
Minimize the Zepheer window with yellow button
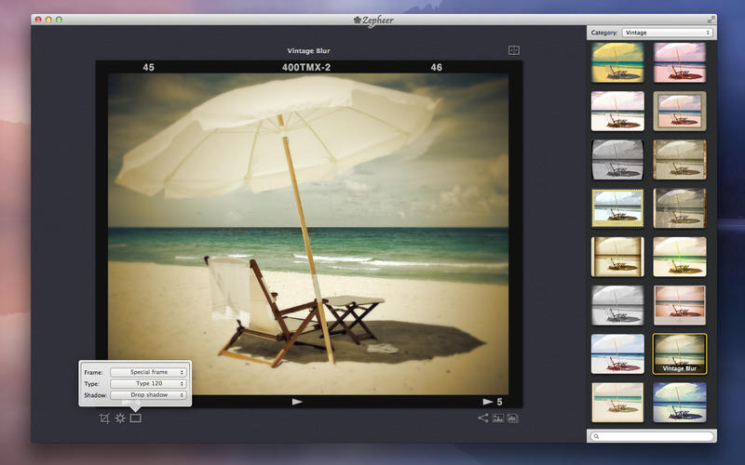pos(48,20)
